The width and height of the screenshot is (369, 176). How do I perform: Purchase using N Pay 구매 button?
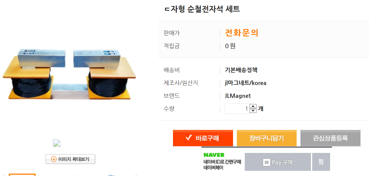278,162
